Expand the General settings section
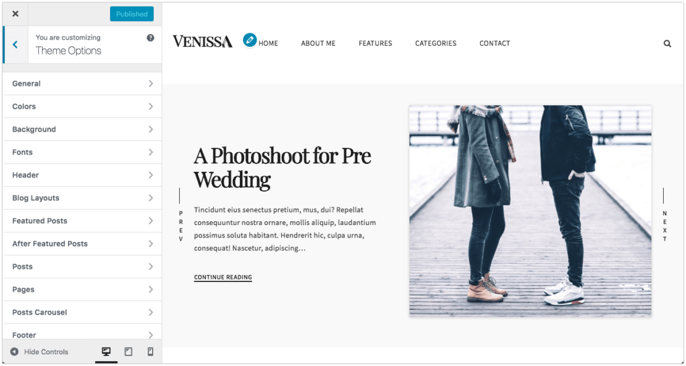This screenshot has height=366, width=686. tap(82, 83)
